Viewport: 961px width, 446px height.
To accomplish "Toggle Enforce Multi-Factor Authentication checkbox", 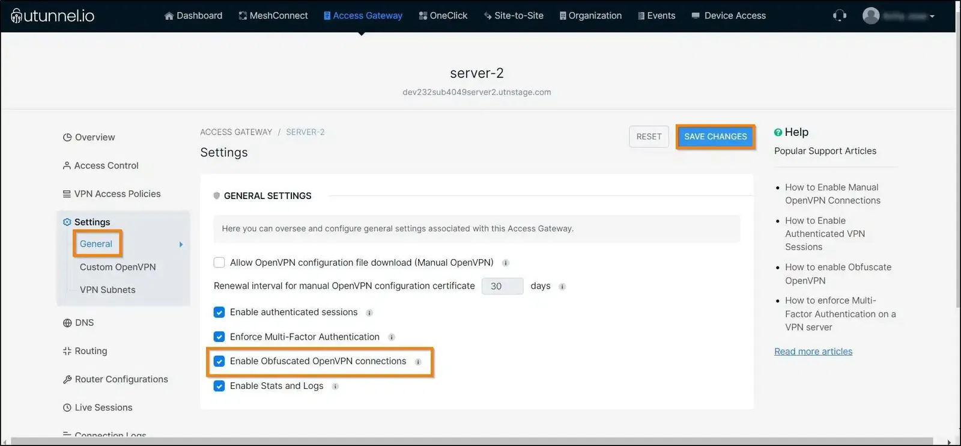I will 219,337.
